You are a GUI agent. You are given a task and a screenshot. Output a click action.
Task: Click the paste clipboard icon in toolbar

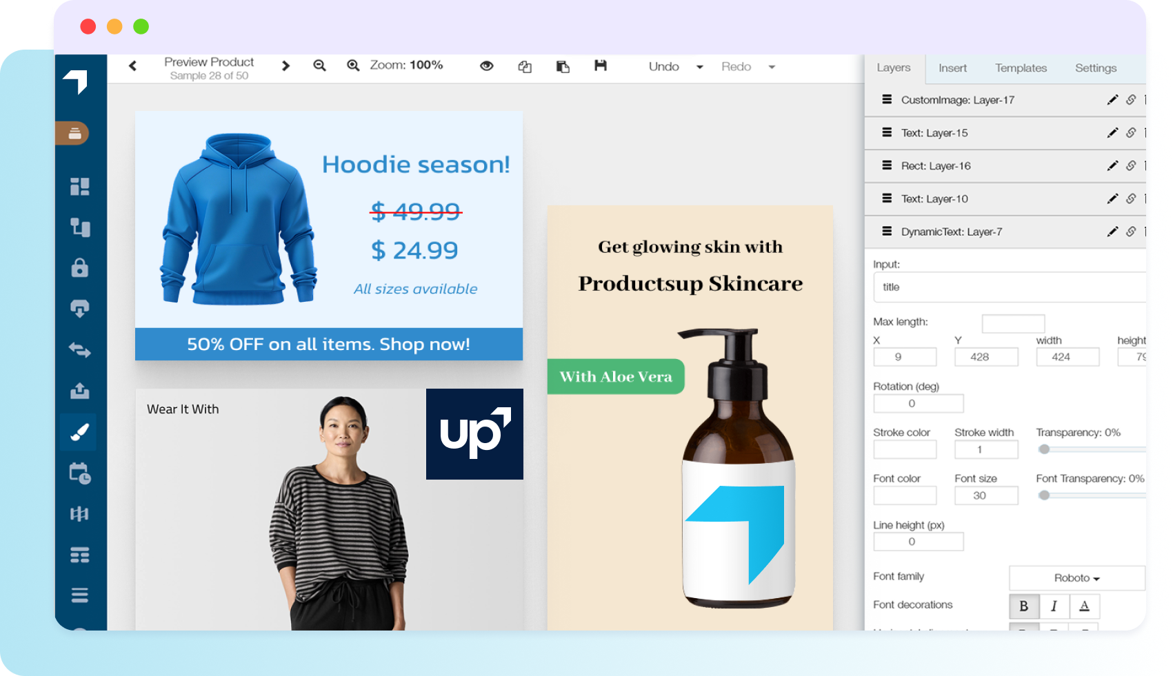(563, 66)
